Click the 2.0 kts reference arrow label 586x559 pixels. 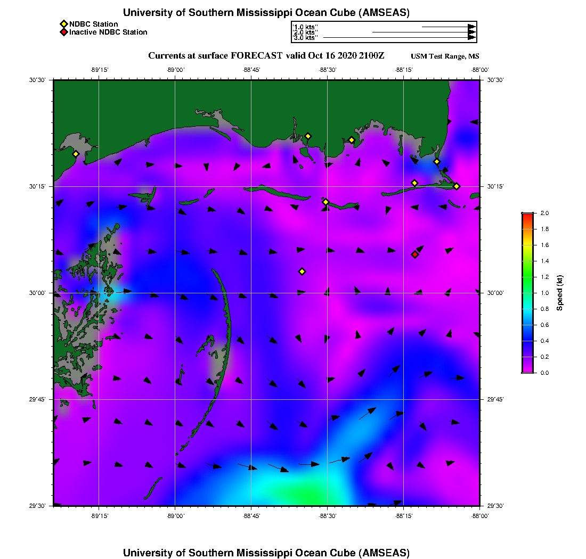click(305, 32)
